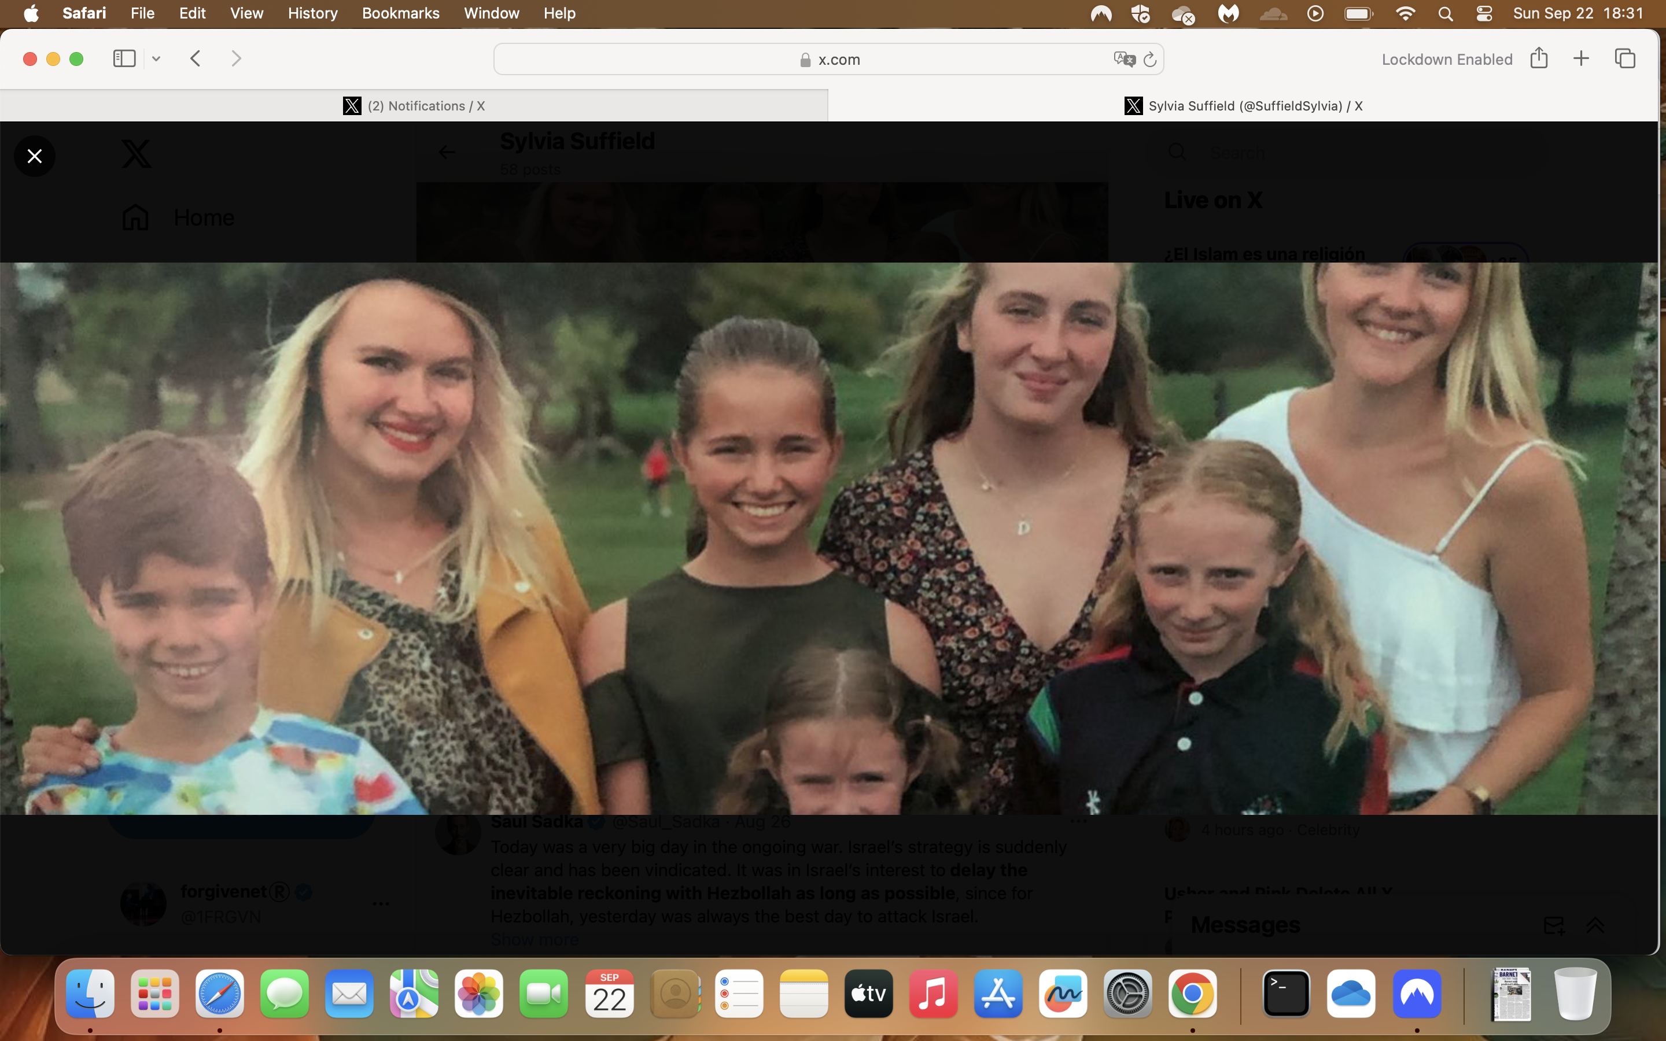Click the Lockdown Enabled label
Viewport: 1666px width, 1041px height.
point(1447,59)
